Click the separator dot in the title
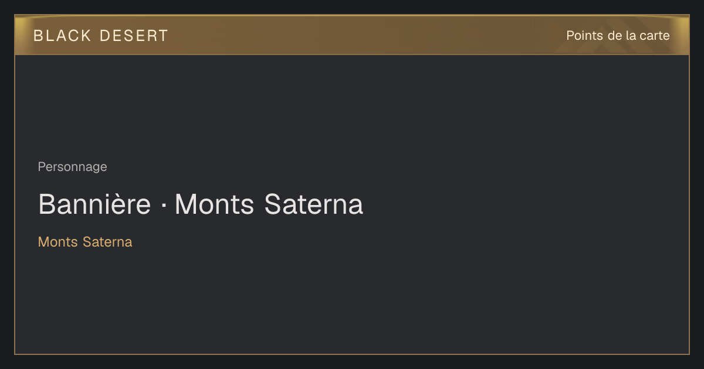 click(x=163, y=206)
